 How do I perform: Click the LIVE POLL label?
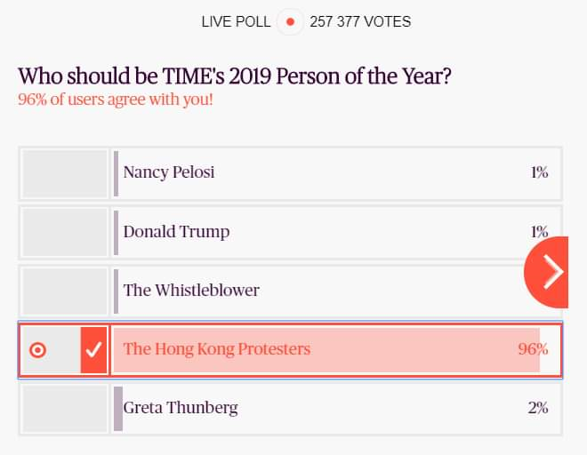coord(236,21)
